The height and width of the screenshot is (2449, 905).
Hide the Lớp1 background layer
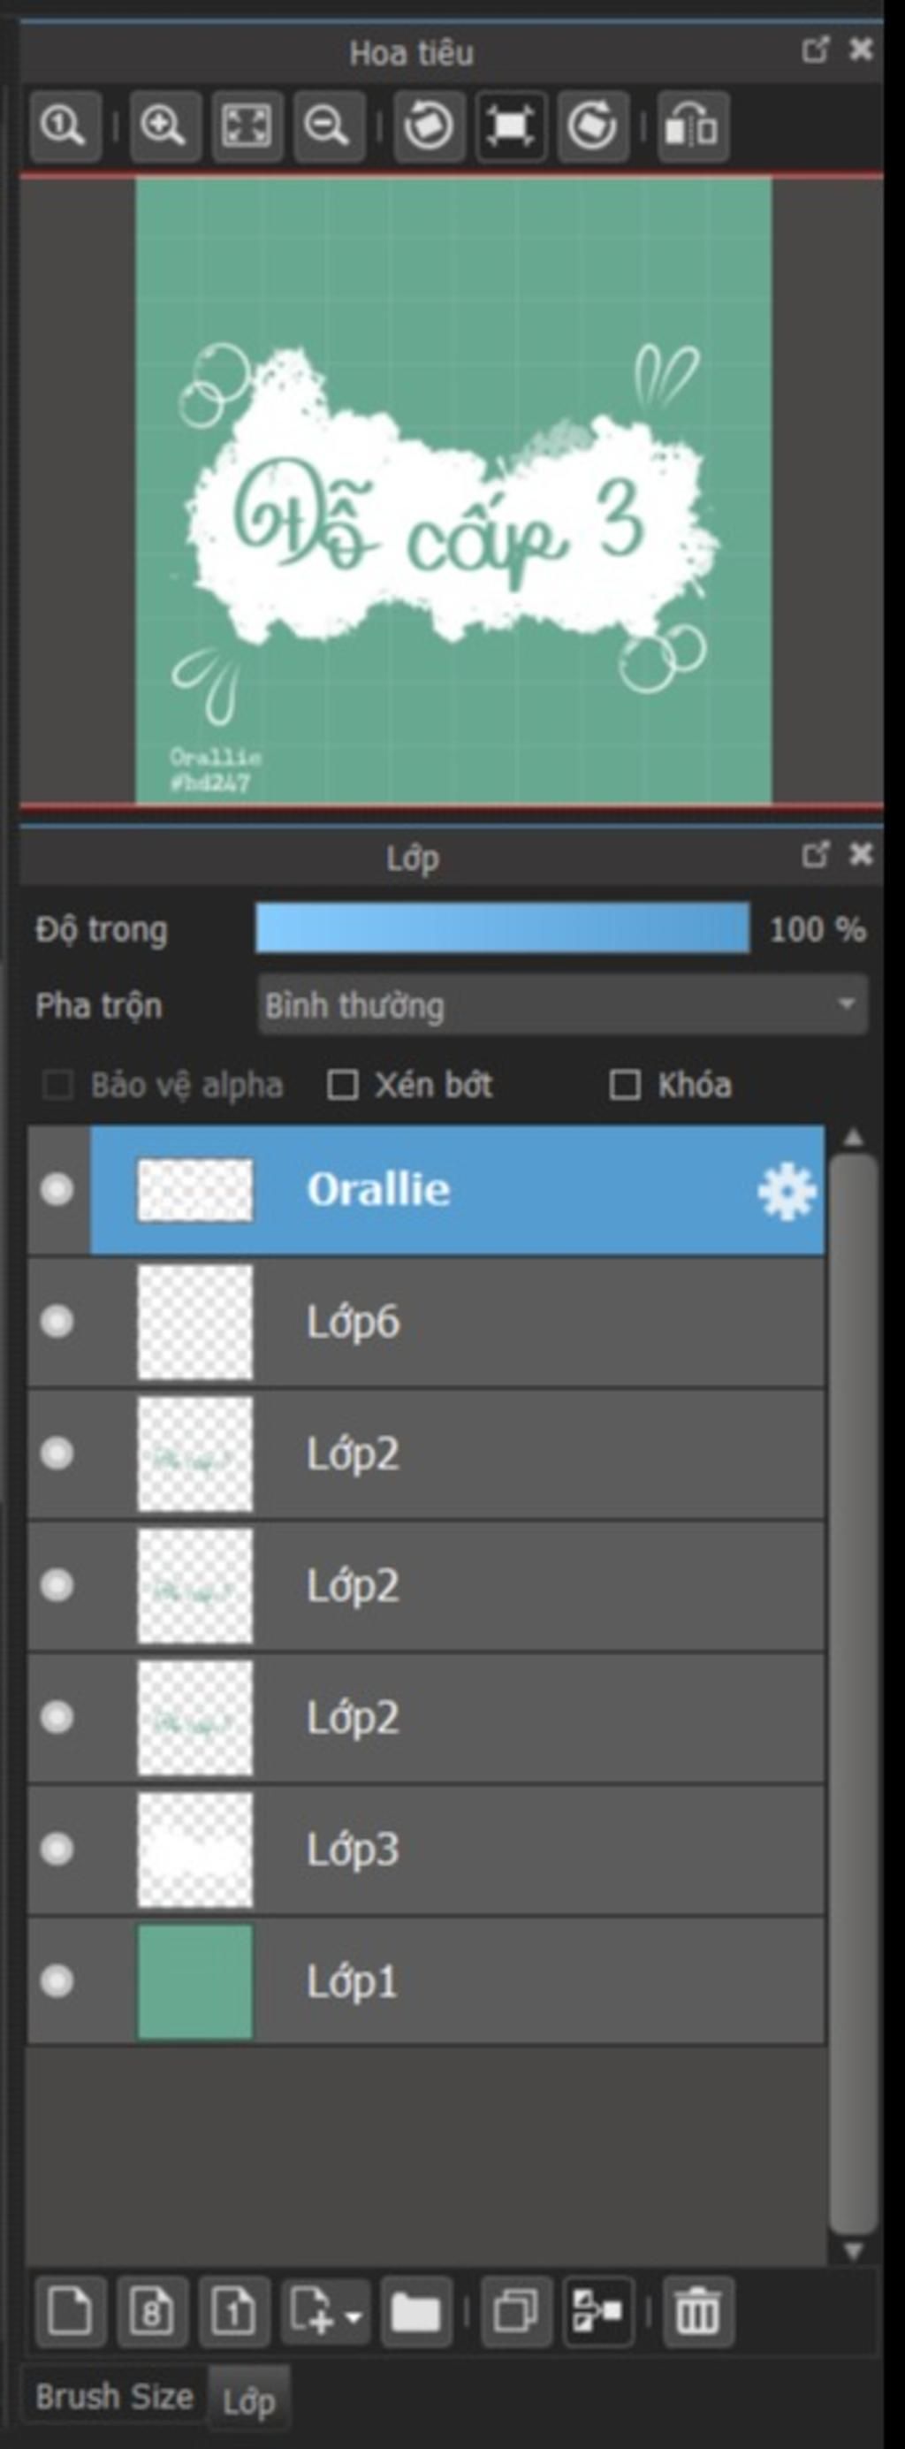coord(57,1981)
